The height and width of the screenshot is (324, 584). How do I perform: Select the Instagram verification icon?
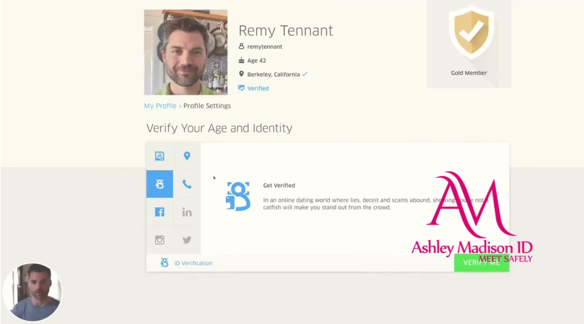(159, 240)
